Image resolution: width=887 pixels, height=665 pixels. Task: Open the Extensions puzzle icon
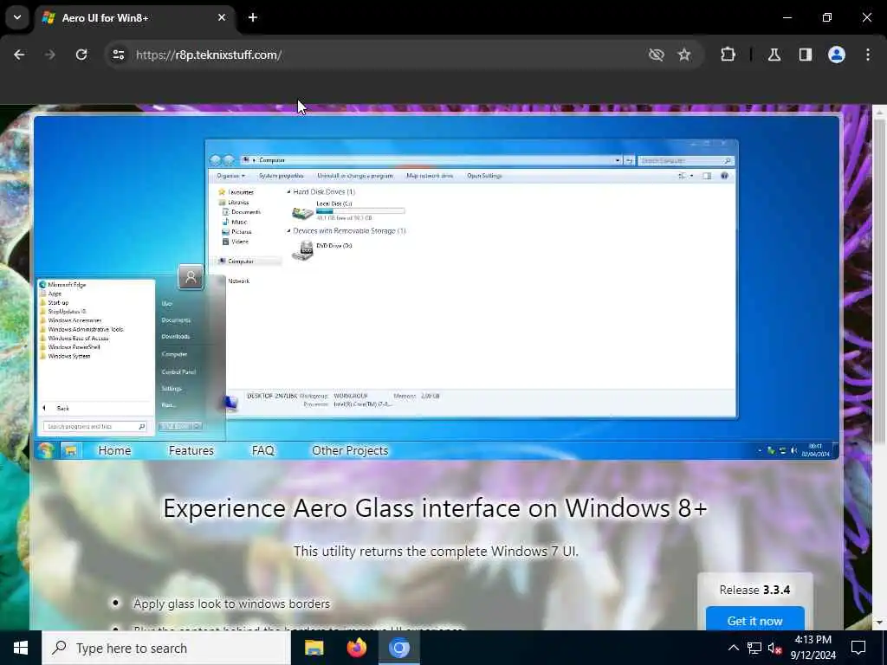point(728,55)
